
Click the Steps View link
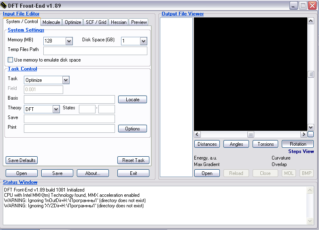(x=301, y=151)
